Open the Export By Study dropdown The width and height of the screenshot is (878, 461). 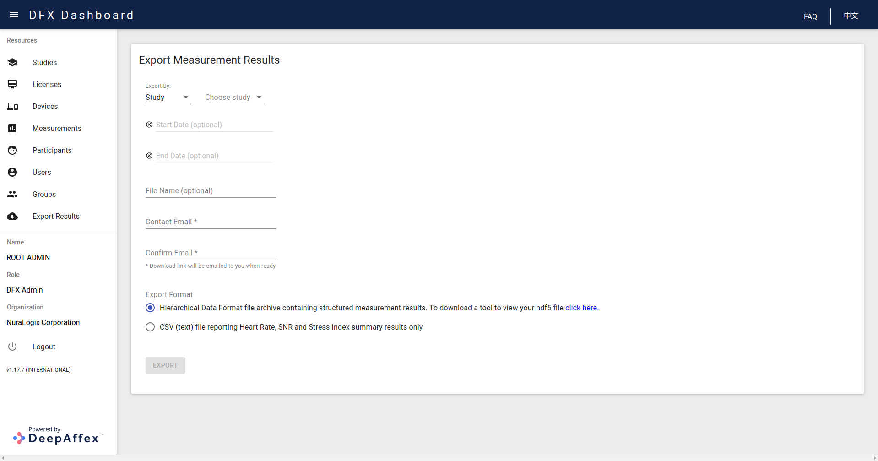click(168, 97)
